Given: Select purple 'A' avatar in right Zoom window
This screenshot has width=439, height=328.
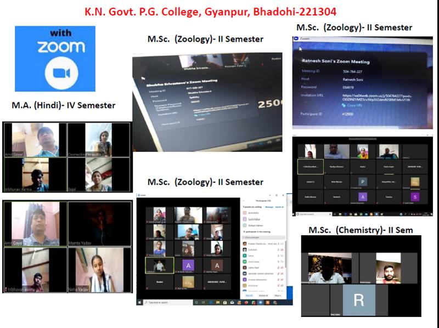Looking at the screenshot, I should point(363,197).
